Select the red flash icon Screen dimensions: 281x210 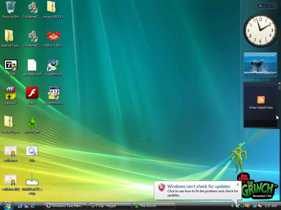[32, 96]
